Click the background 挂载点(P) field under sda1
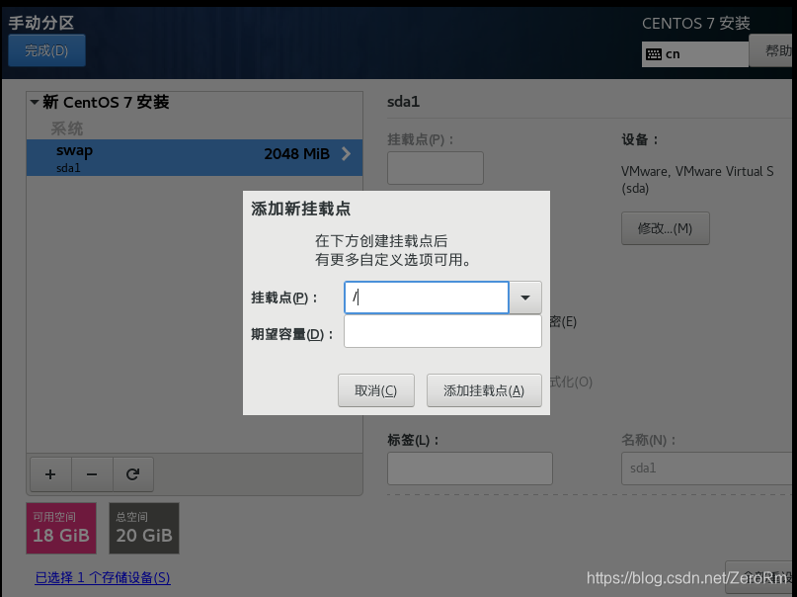Viewport: 797px width, 597px height. click(436, 168)
